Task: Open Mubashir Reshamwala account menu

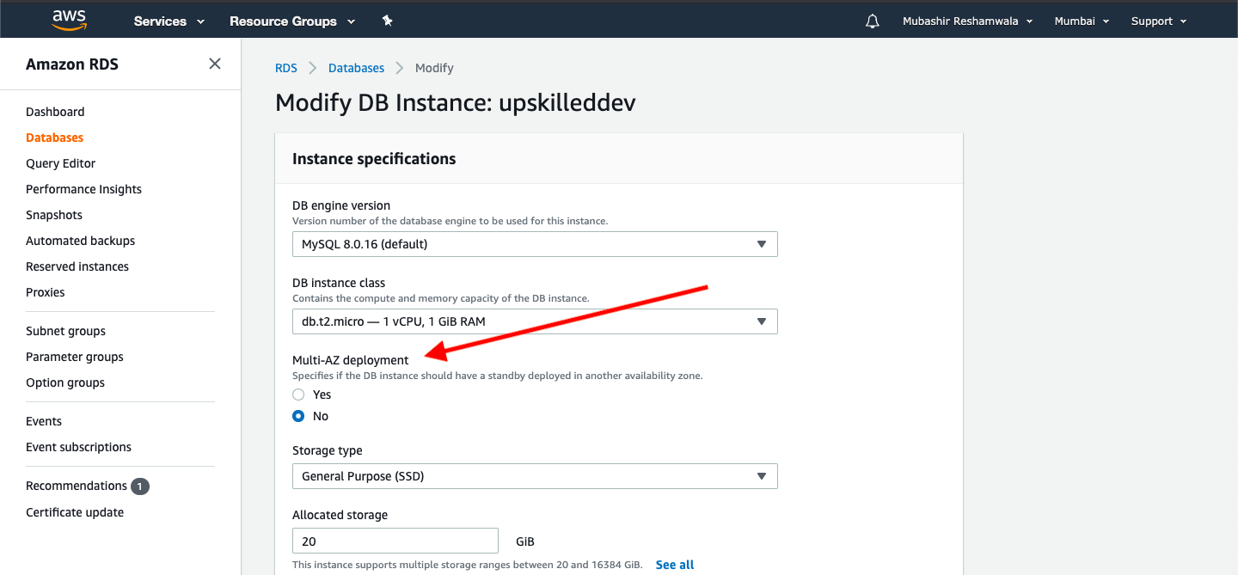Action: 967,21
